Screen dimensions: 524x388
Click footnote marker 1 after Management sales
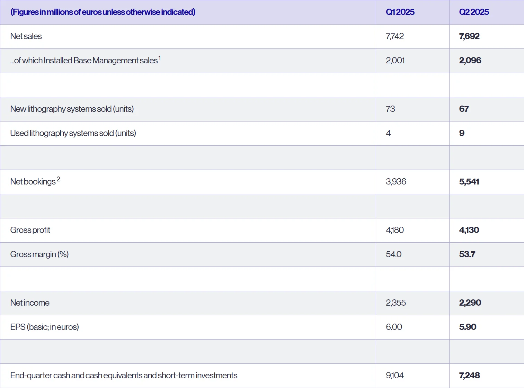click(x=160, y=58)
